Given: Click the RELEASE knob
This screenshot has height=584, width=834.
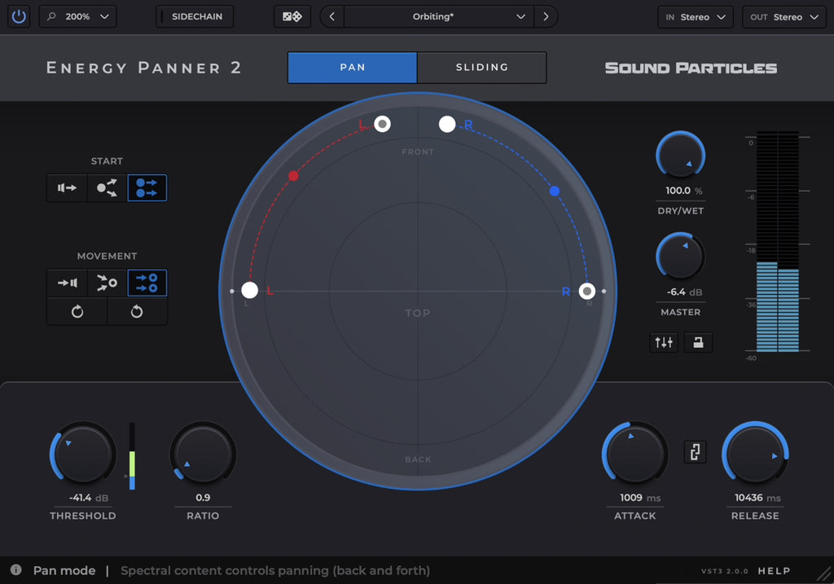Looking at the screenshot, I should tap(755, 454).
